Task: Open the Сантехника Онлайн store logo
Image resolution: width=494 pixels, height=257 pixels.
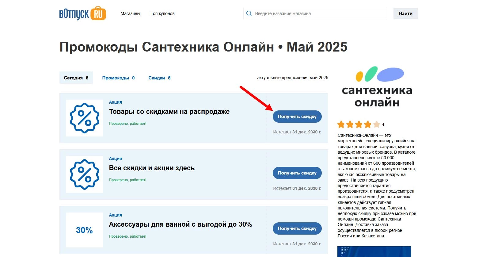Action: click(x=377, y=87)
